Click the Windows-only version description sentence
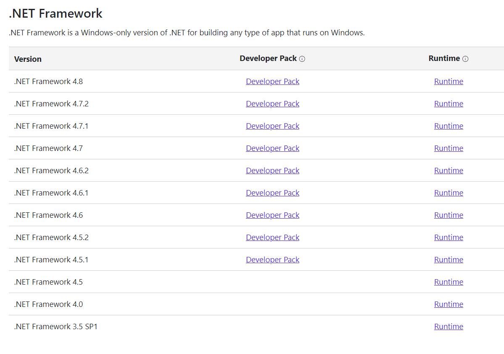The height and width of the screenshot is (354, 504). click(x=187, y=33)
